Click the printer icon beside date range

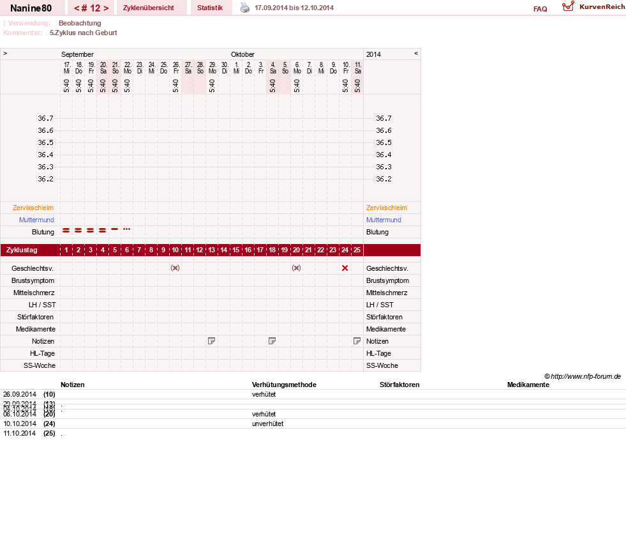245,8
